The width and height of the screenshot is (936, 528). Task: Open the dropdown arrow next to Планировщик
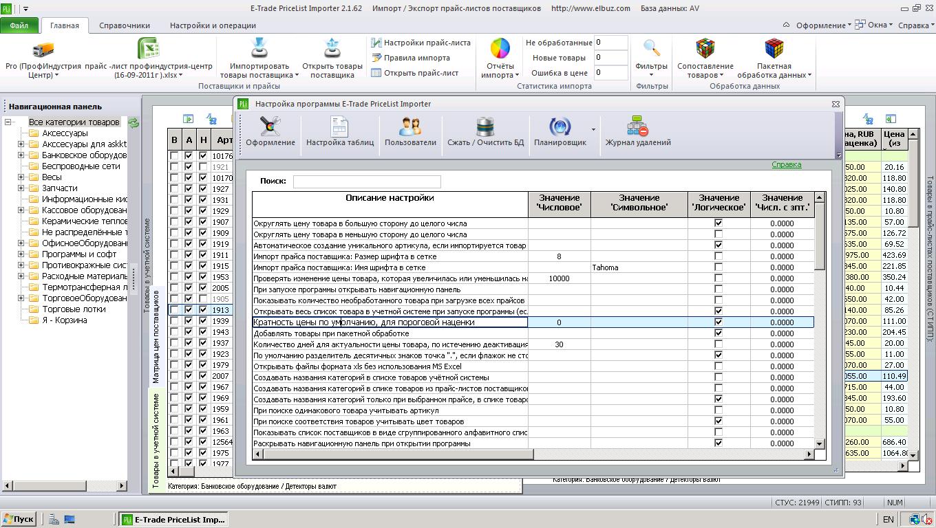[x=593, y=129]
